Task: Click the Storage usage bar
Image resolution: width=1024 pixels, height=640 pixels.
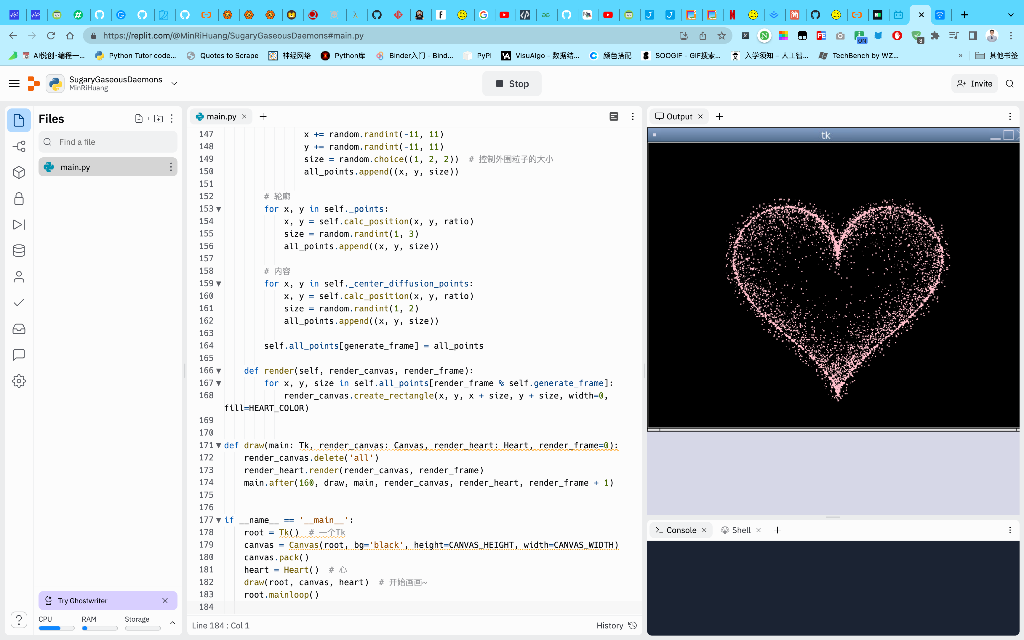Action: pyautogui.click(x=143, y=628)
